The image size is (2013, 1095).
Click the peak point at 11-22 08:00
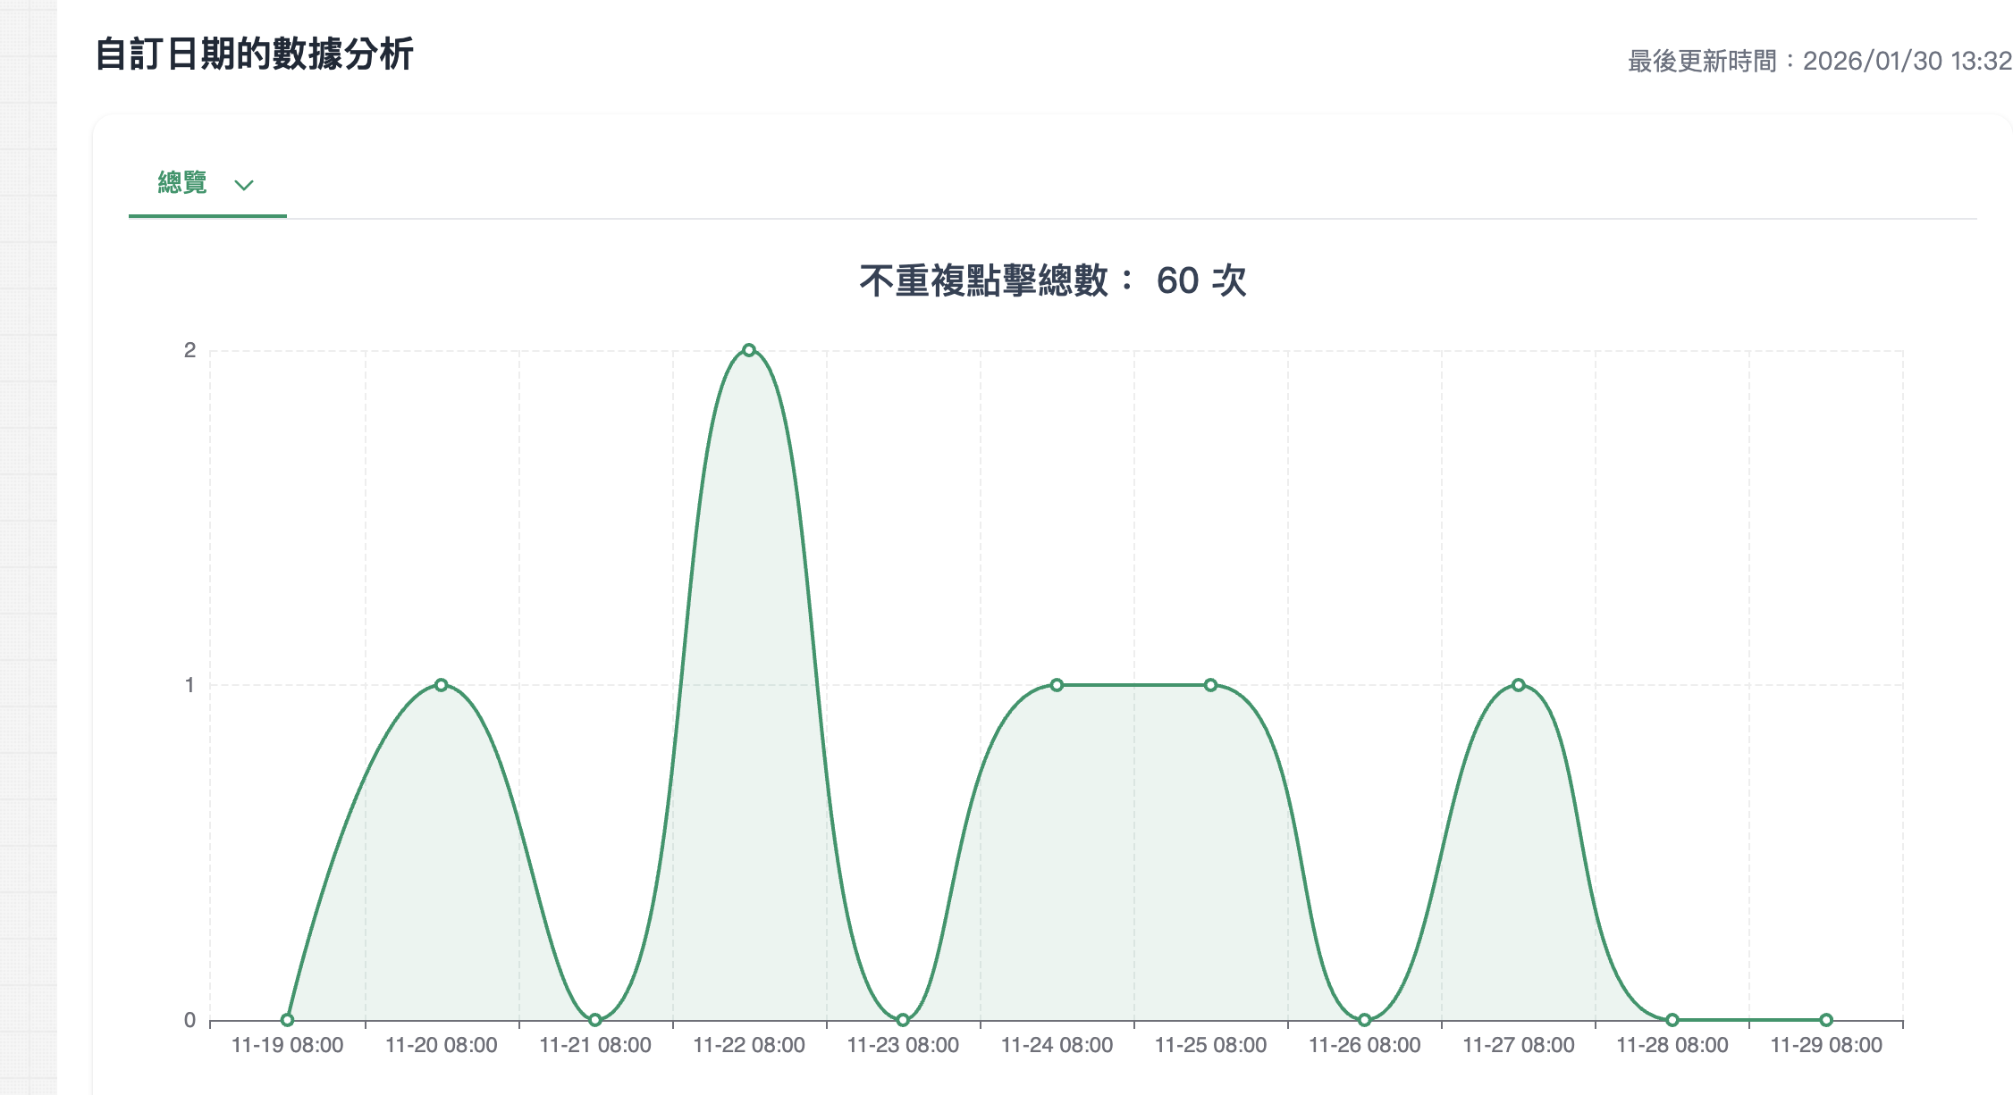pos(749,350)
